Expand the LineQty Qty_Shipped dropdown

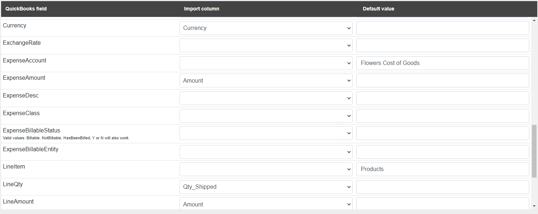coord(266,187)
